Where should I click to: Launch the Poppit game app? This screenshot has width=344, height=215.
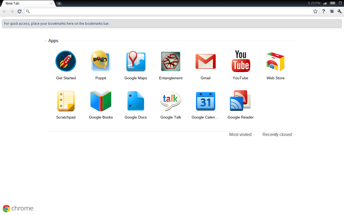tap(101, 61)
